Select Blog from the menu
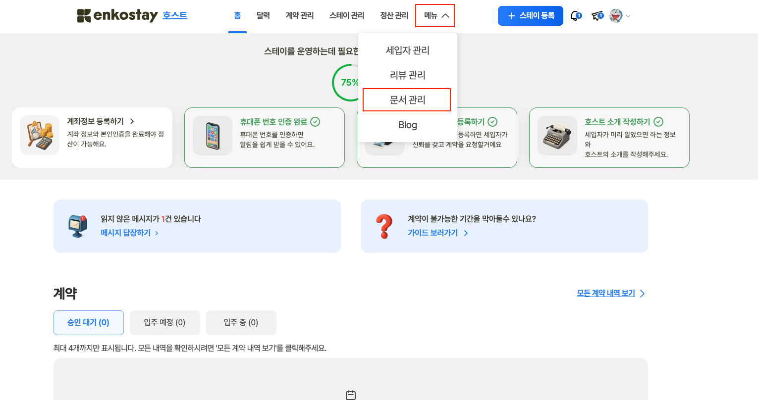The width and height of the screenshot is (758, 400). pos(408,125)
